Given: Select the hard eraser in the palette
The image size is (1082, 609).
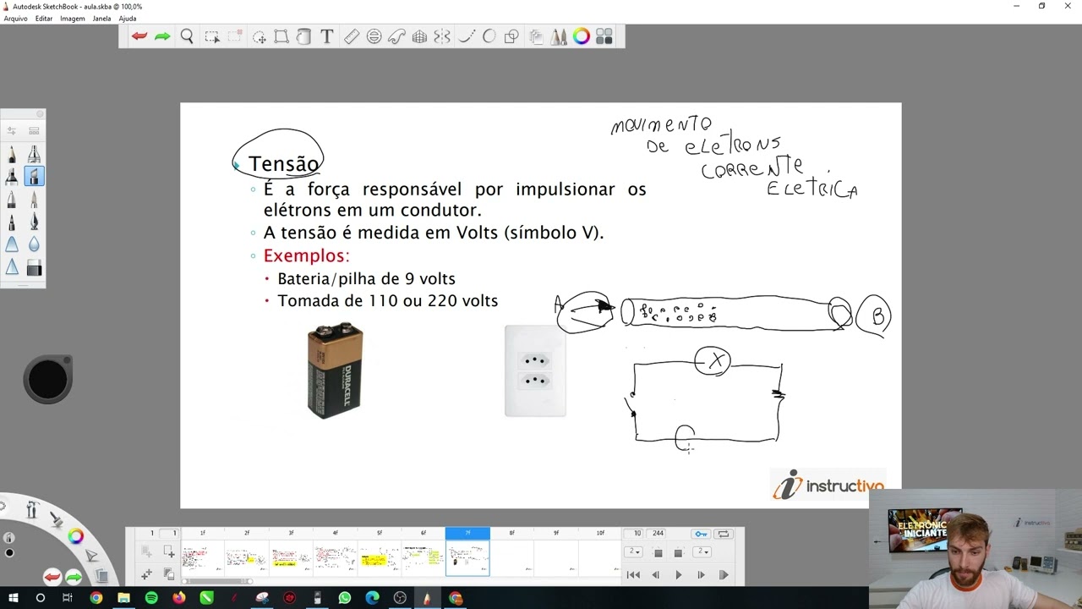Looking at the screenshot, I should (34, 268).
